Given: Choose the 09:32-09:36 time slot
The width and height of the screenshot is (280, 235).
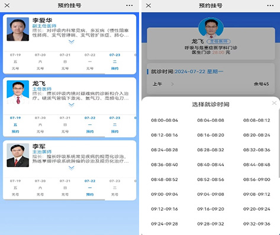Looking at the screenshot, I should 256,224.
